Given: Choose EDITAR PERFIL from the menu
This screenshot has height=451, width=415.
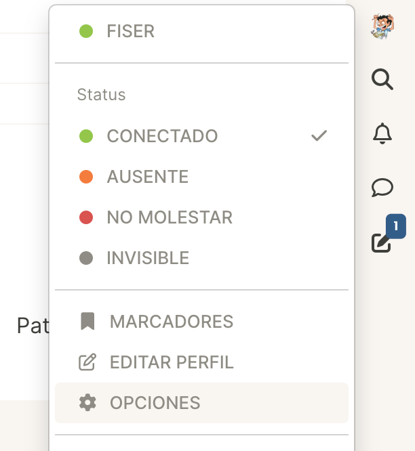Looking at the screenshot, I should (x=172, y=362).
